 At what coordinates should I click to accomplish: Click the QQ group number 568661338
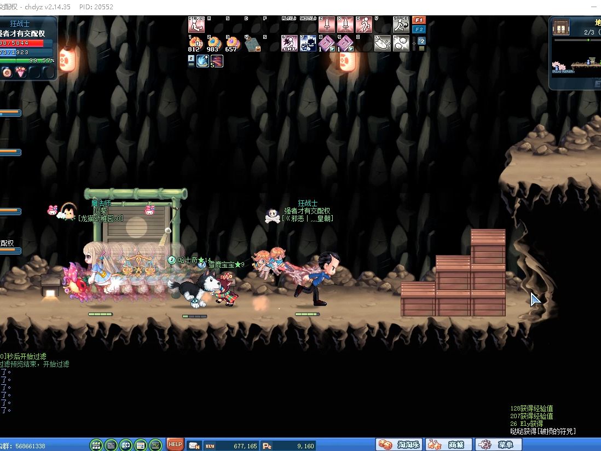click(x=30, y=447)
